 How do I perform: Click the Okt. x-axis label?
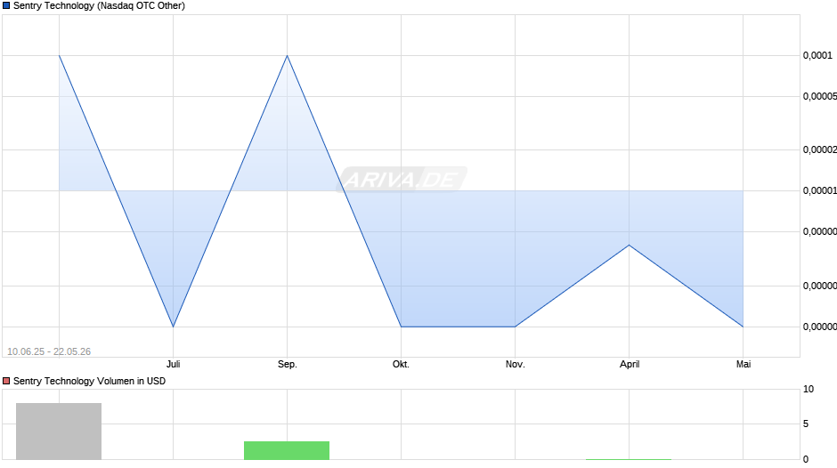[401, 364]
